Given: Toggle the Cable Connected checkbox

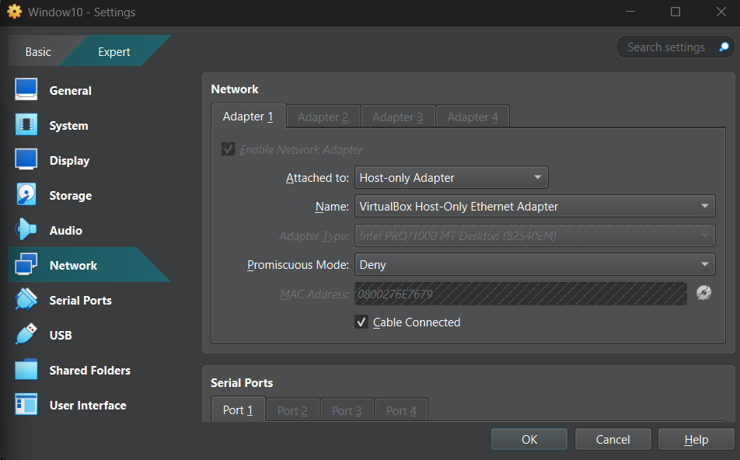Looking at the screenshot, I should (x=361, y=322).
